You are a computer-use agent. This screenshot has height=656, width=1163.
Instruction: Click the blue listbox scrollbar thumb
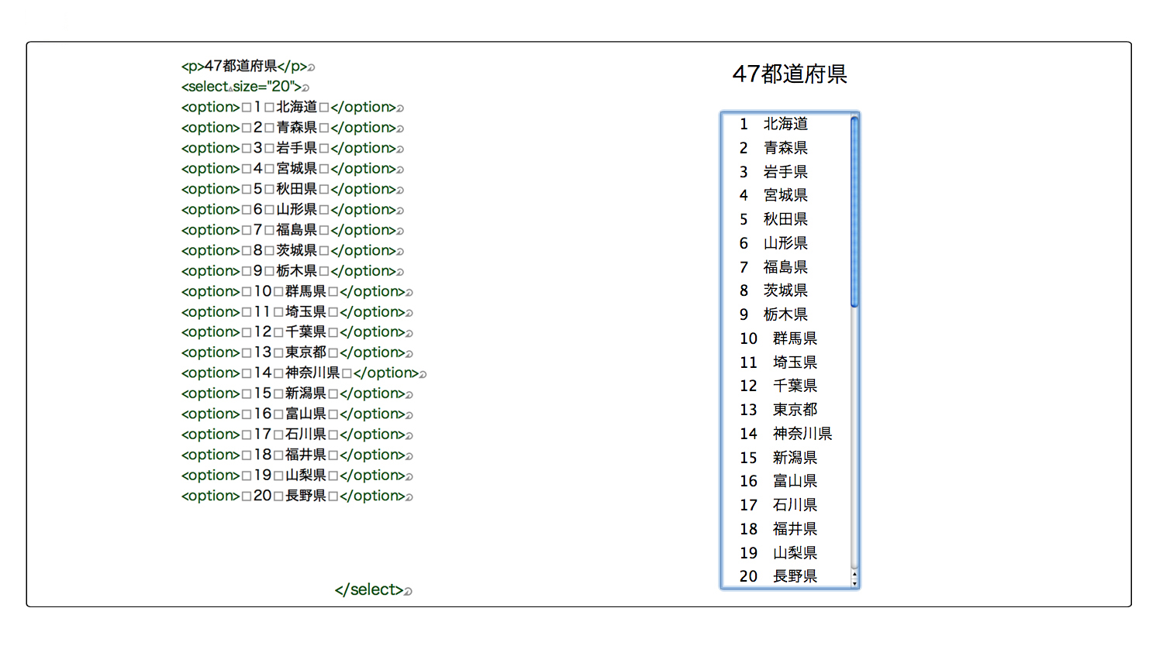point(854,211)
